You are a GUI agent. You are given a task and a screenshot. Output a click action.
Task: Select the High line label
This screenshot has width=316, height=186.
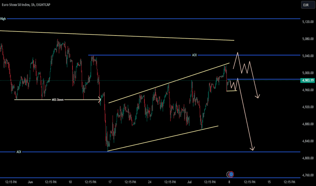point(3,19)
